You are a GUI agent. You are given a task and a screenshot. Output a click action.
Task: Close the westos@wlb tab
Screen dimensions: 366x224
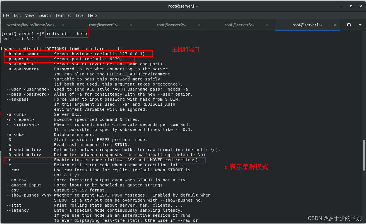[x=63, y=25]
